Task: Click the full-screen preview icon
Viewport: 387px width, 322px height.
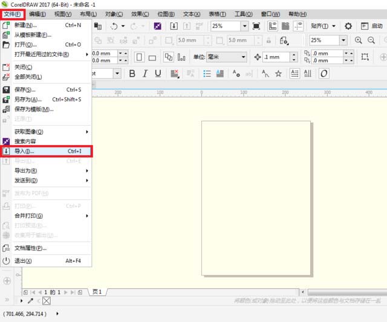Action: click(256, 26)
